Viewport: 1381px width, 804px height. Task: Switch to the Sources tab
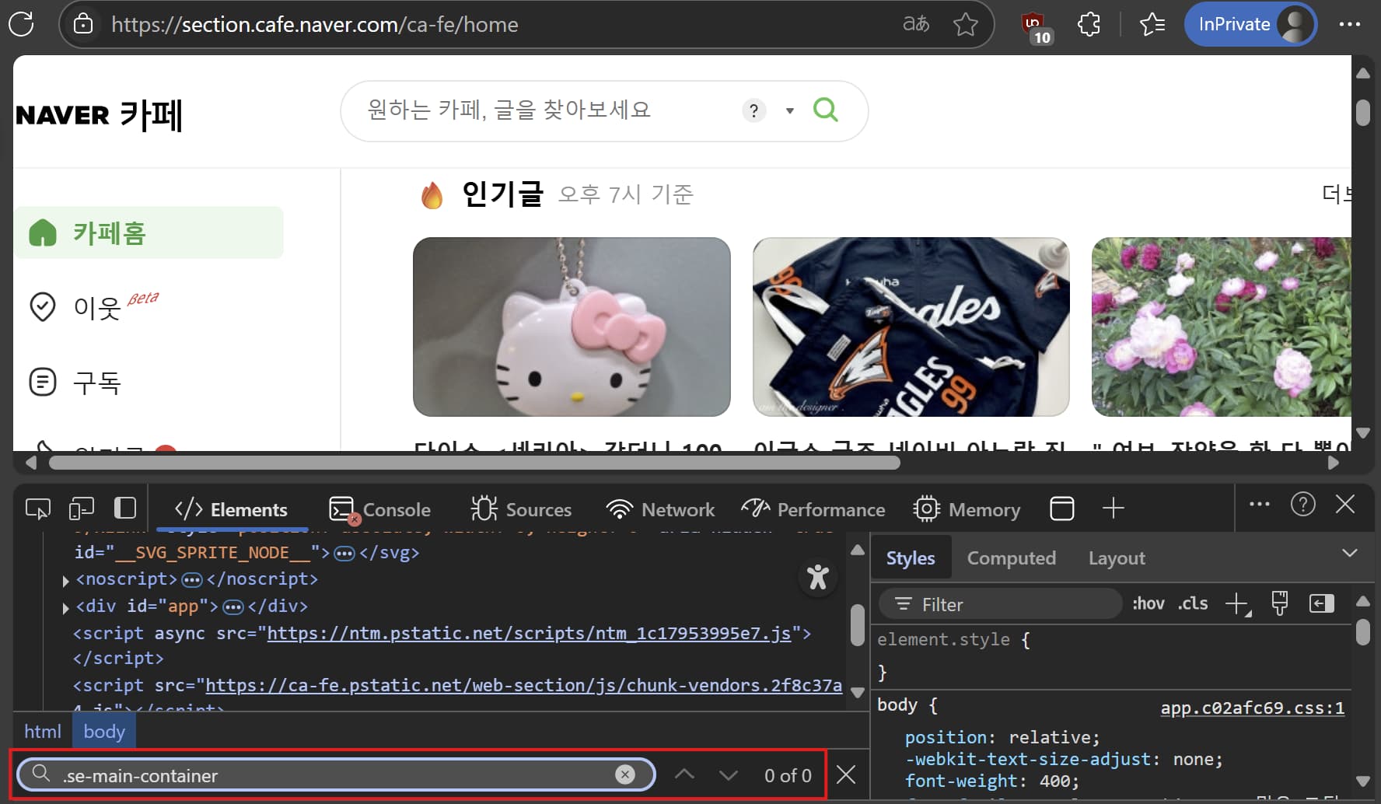click(x=521, y=509)
